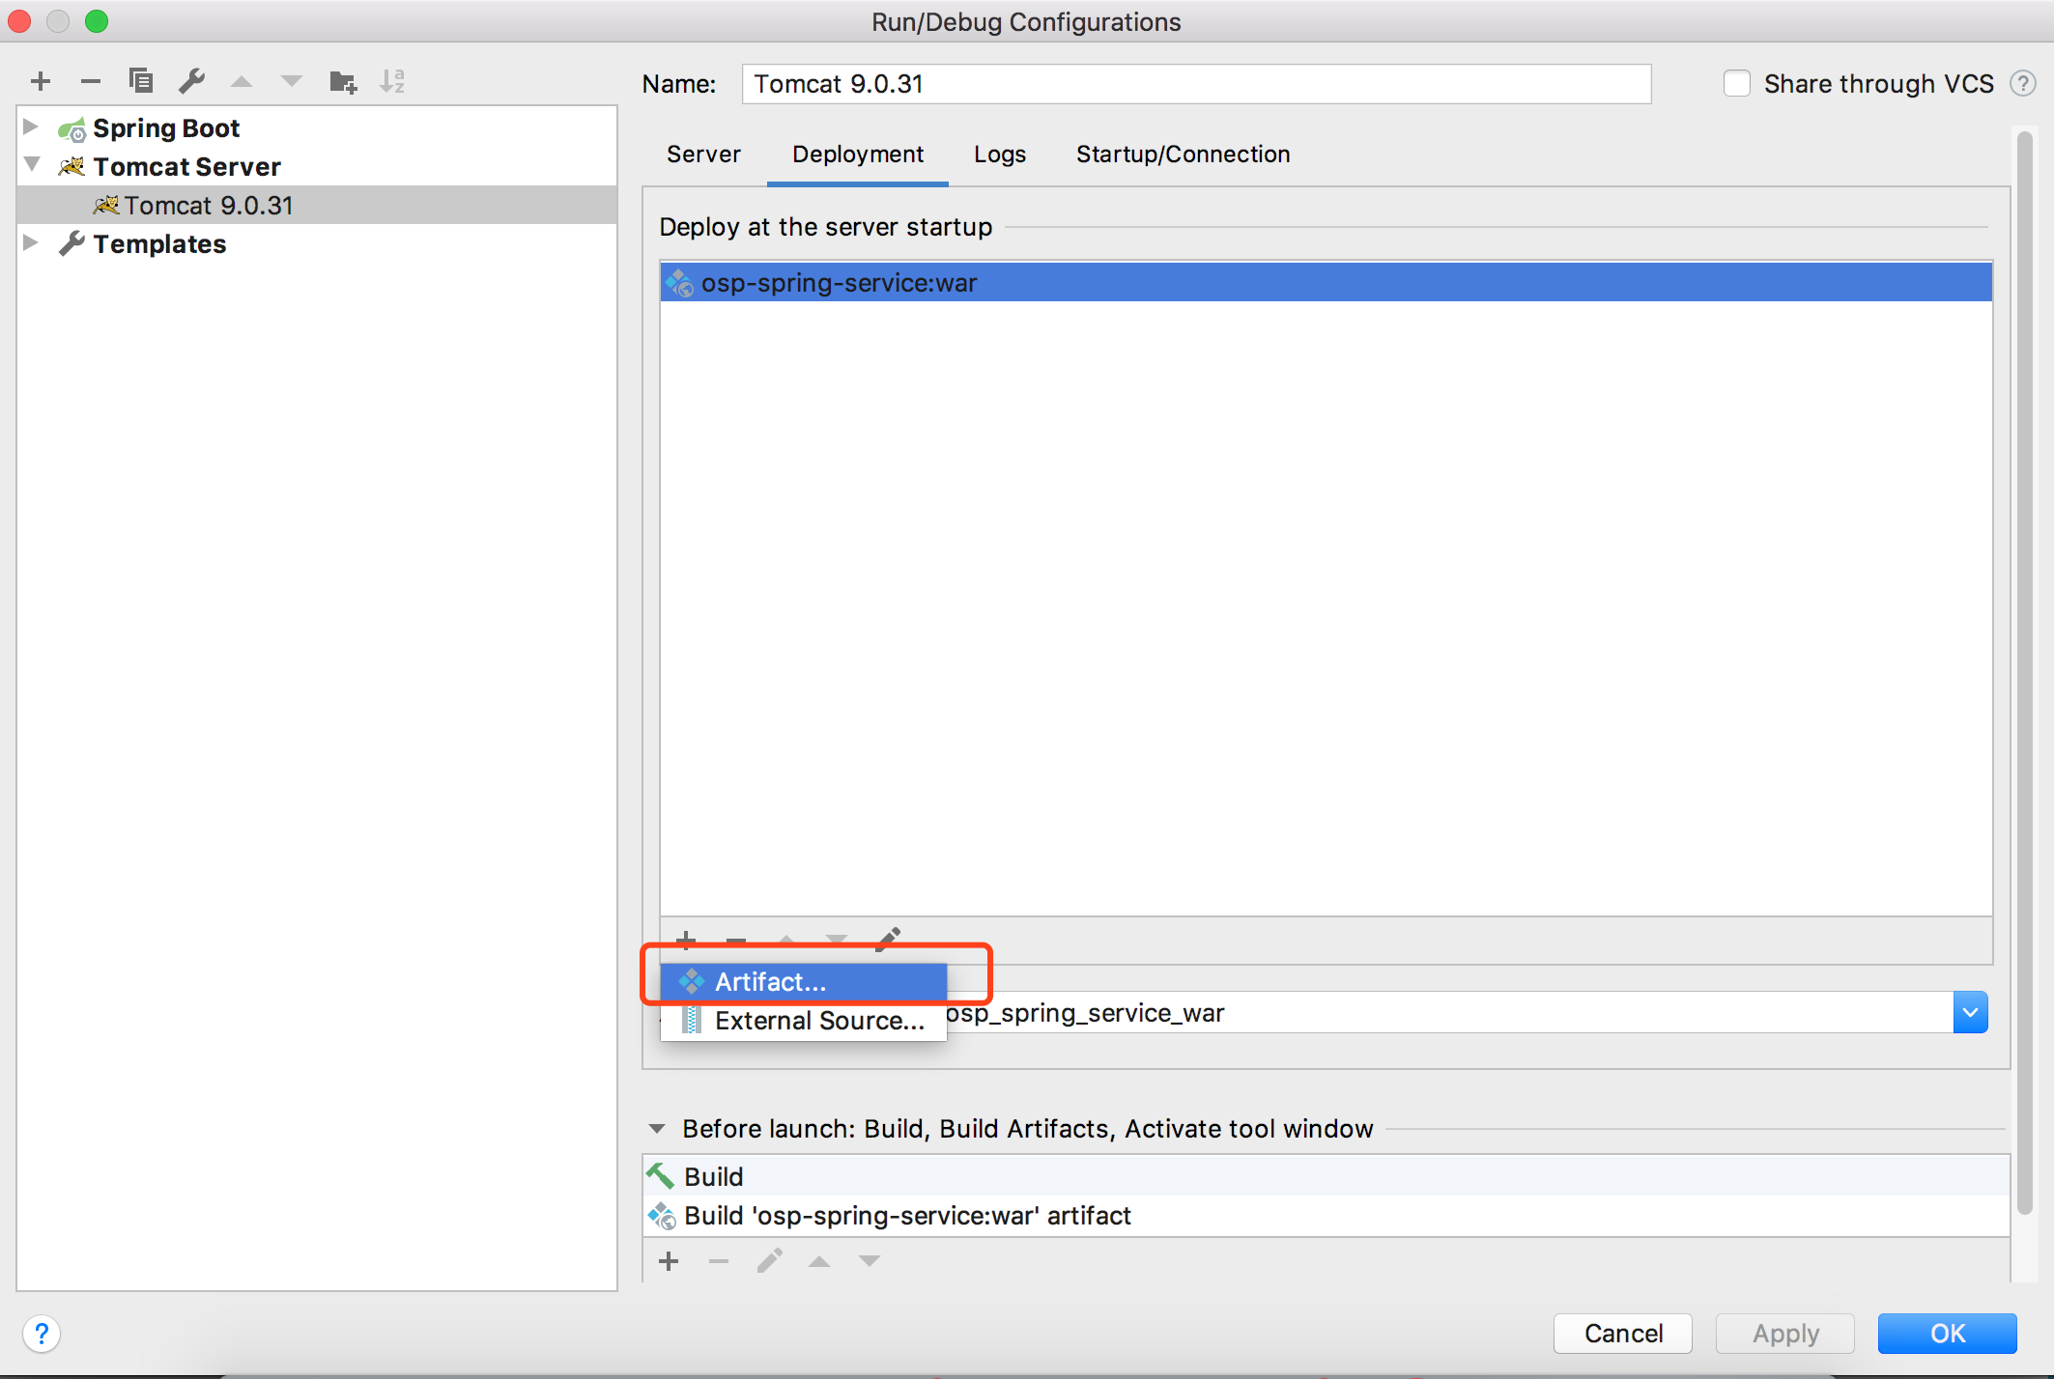Click the Name input field
This screenshot has height=1379, width=2054.
(1195, 84)
